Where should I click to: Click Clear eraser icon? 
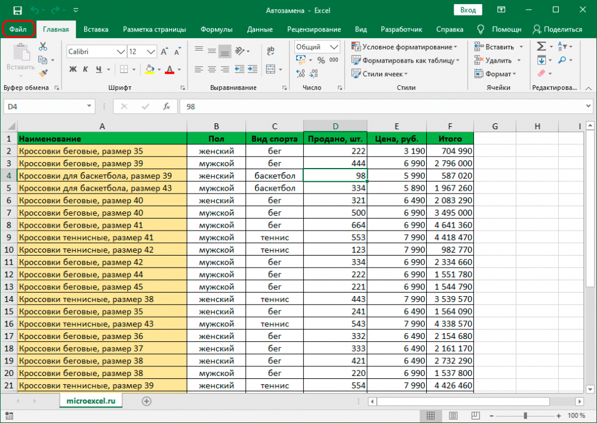click(541, 73)
